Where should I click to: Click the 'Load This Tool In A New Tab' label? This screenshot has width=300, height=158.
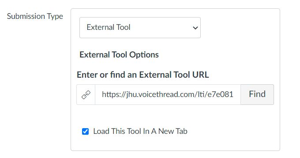(140, 131)
